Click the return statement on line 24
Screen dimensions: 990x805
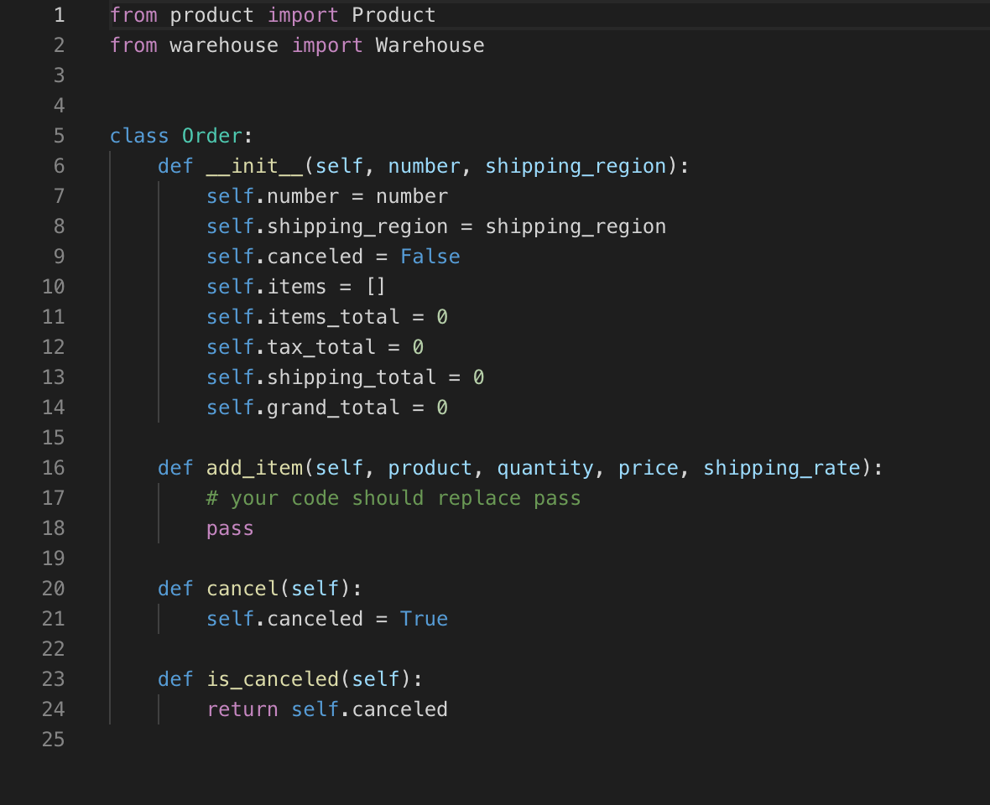point(242,709)
